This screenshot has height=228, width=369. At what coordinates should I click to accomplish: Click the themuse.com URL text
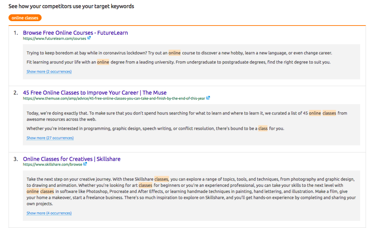pyautogui.click(x=114, y=98)
